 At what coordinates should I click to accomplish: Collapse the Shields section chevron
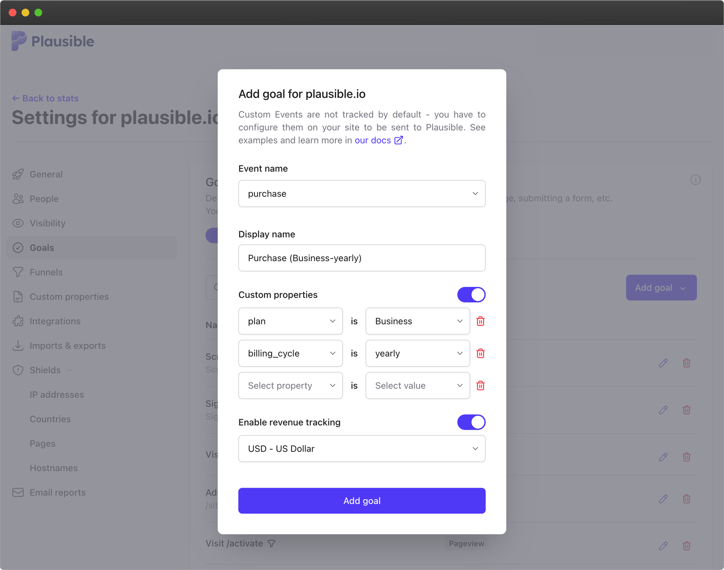pos(70,370)
